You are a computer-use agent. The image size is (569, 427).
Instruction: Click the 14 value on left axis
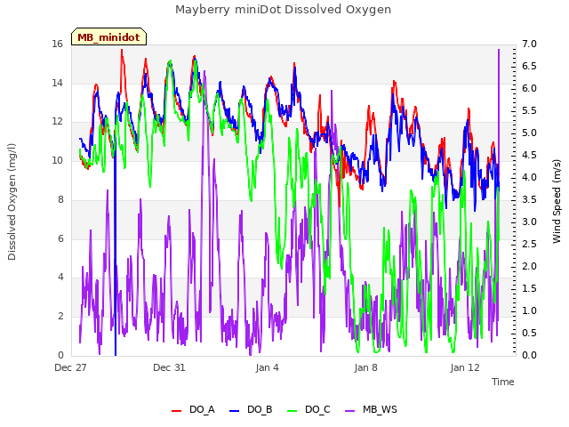[x=57, y=83]
